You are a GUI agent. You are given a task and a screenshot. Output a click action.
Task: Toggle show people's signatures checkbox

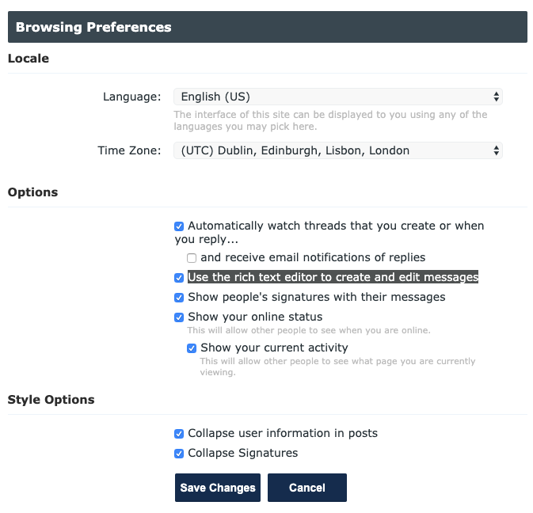tap(179, 298)
